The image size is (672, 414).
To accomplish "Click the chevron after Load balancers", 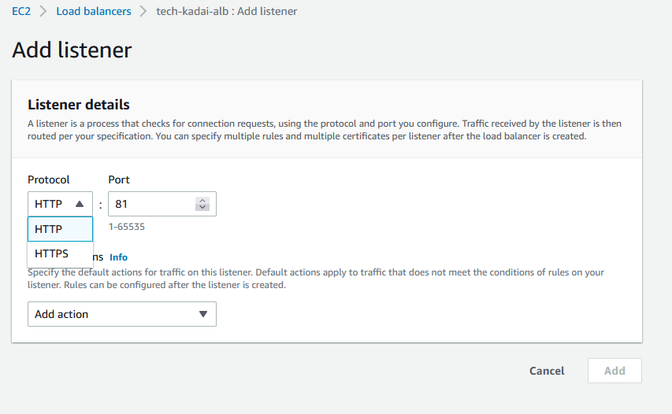I will 143,12.
